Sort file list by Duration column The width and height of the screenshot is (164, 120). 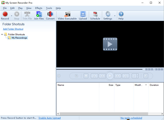pyautogui.click(x=156, y=85)
